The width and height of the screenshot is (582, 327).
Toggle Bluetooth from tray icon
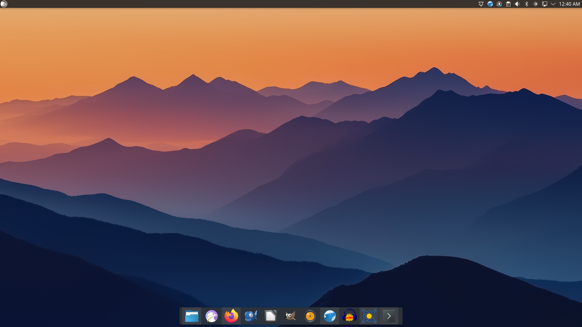[527, 4]
